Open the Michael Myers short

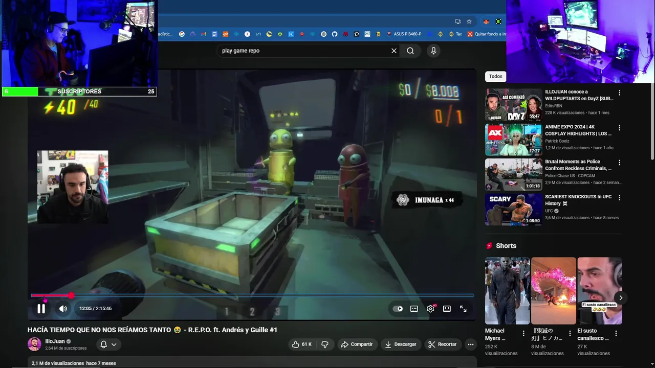pyautogui.click(x=507, y=291)
